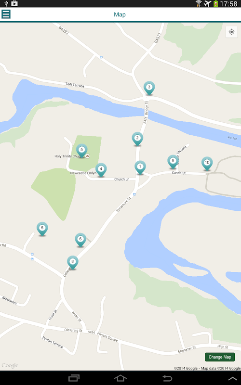The image size is (241, 385).
Task: Tap the my-location crosshair button
Action: click(x=231, y=32)
